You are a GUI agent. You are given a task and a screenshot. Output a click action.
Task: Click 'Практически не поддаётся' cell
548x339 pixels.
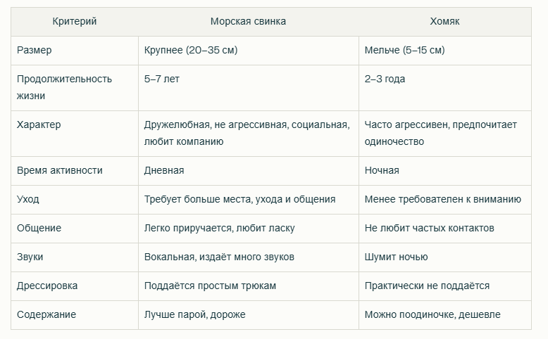click(444, 286)
